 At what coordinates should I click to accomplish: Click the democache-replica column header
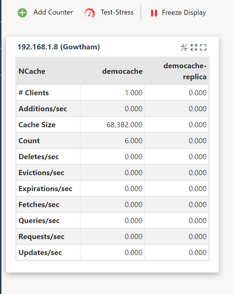pyautogui.click(x=185, y=71)
